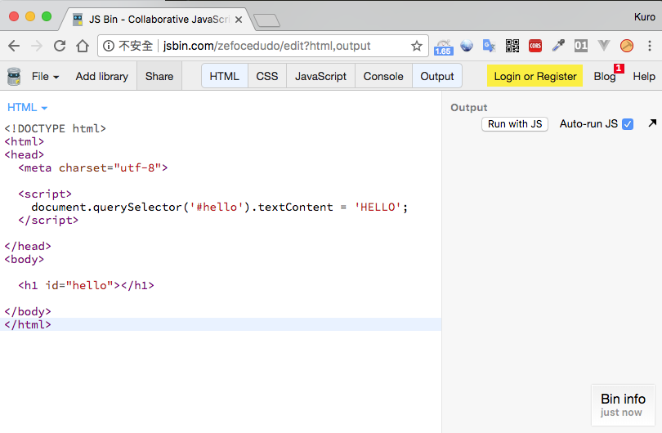Click the JS Bin tab favicon
The width and height of the screenshot is (662, 433).
(78, 20)
